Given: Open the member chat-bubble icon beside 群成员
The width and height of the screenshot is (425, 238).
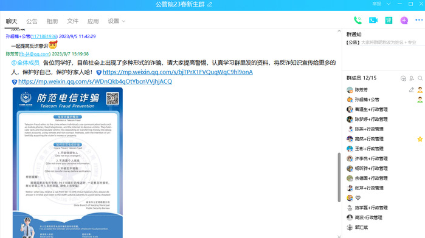Looking at the screenshot, I should [403, 78].
